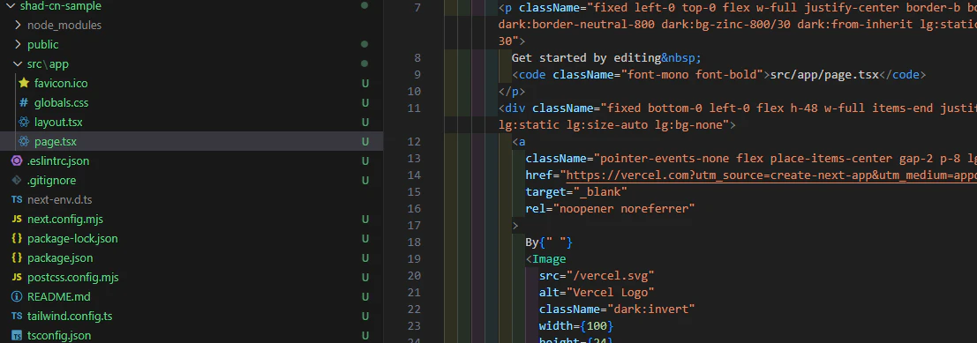Open tsconfig.json file

click(59, 335)
